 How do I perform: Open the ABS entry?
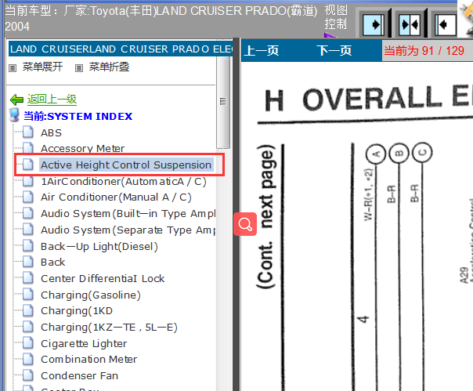pyautogui.click(x=51, y=133)
